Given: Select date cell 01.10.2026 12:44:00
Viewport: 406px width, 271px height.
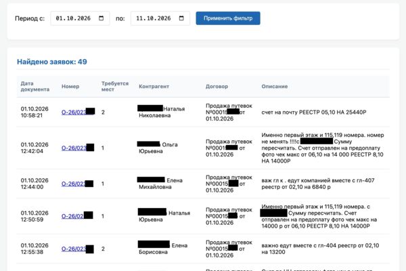Looking at the screenshot, I should (x=35, y=184).
